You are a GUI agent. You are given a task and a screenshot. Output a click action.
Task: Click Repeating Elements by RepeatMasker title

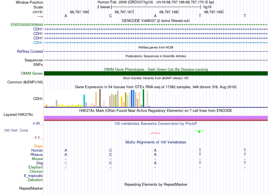156,184
